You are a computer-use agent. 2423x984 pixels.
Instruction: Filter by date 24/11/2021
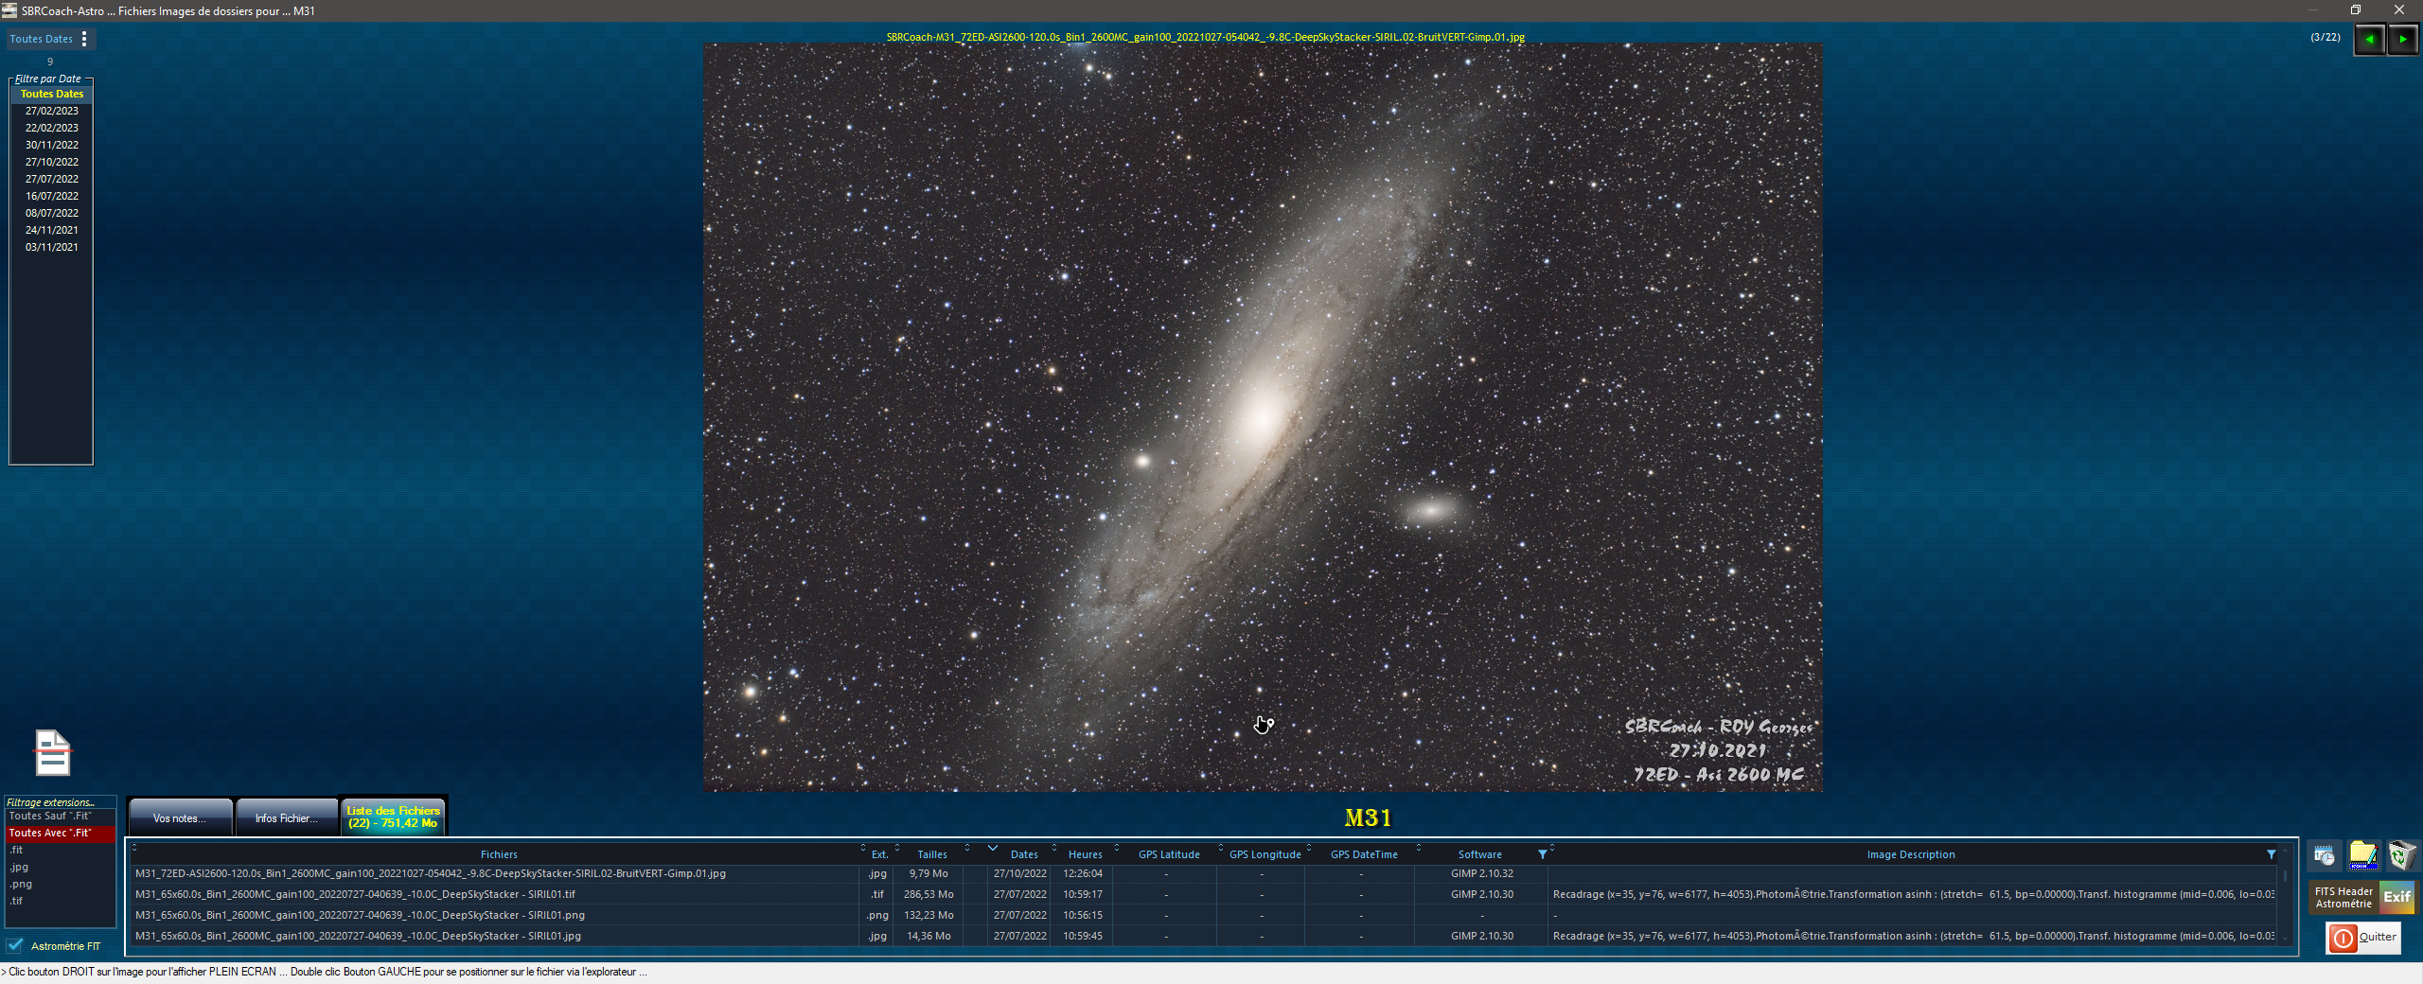click(52, 230)
